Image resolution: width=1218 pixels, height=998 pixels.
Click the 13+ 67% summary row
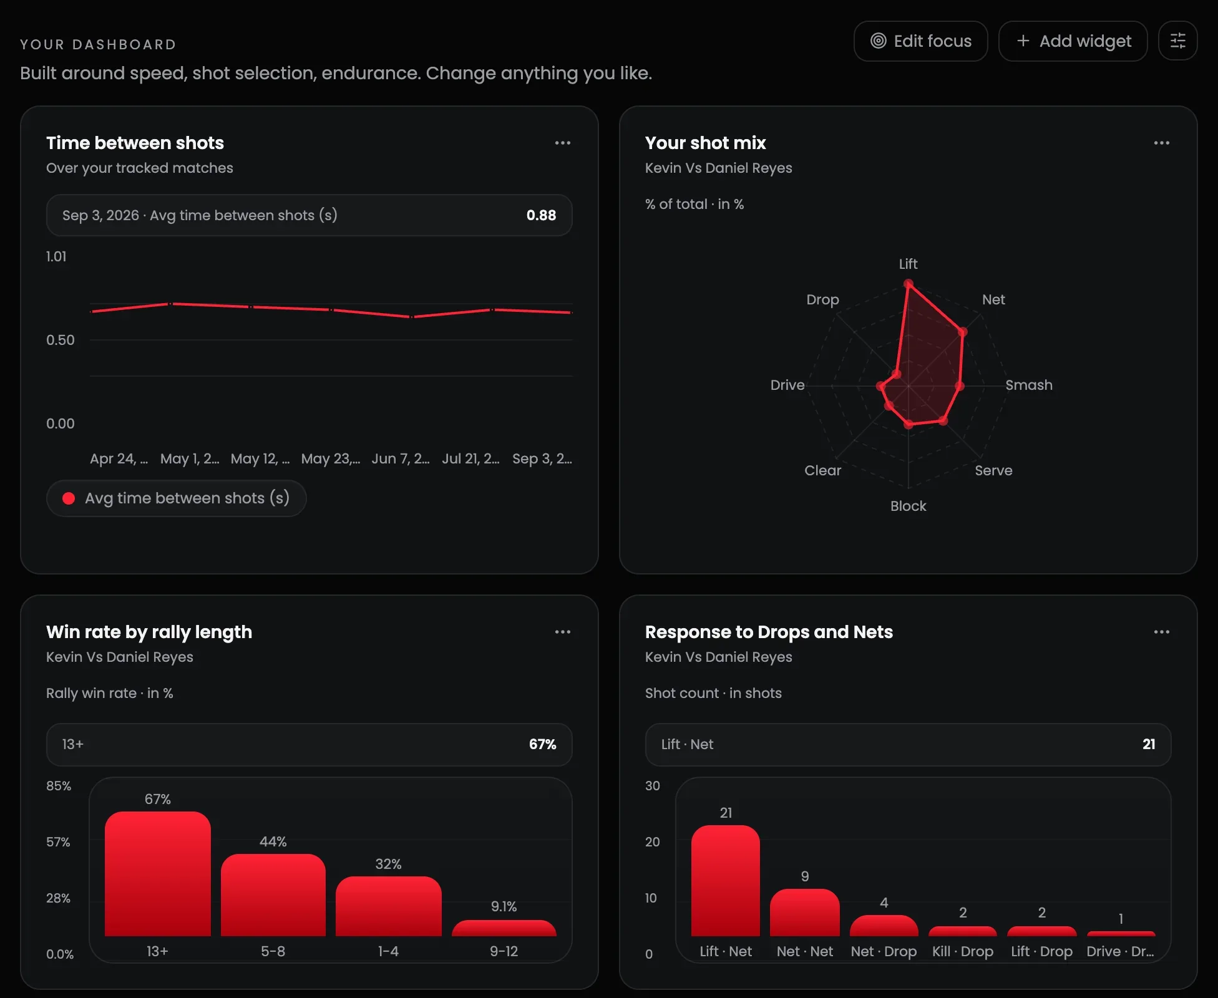click(309, 744)
